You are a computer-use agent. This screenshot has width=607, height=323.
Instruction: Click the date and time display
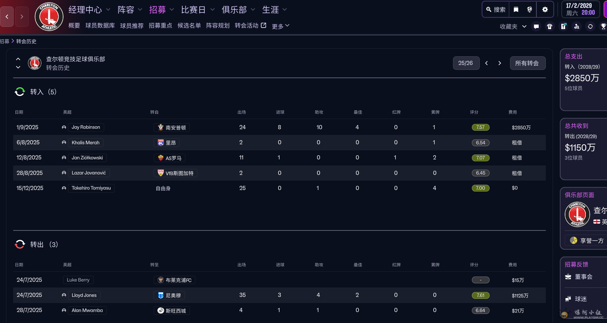(580, 9)
